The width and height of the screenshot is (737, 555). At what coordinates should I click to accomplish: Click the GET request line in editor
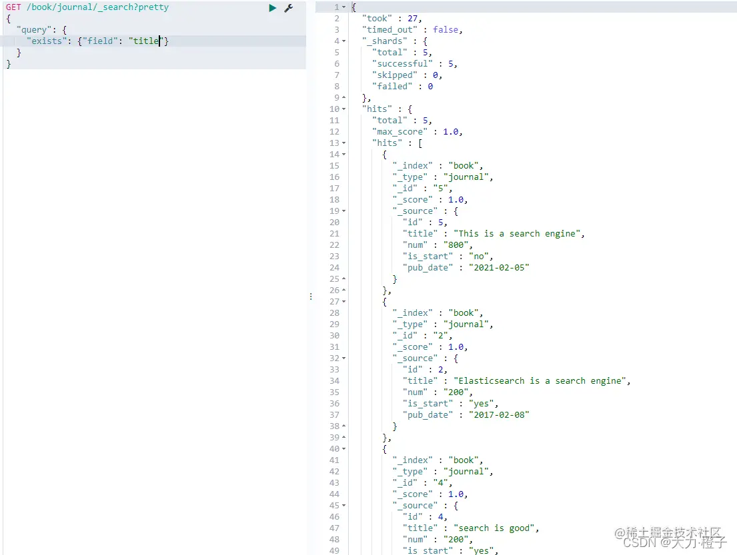click(x=87, y=7)
